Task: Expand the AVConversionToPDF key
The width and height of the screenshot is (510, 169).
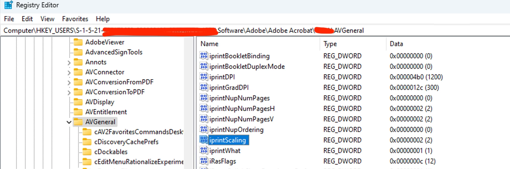Action: [69, 93]
